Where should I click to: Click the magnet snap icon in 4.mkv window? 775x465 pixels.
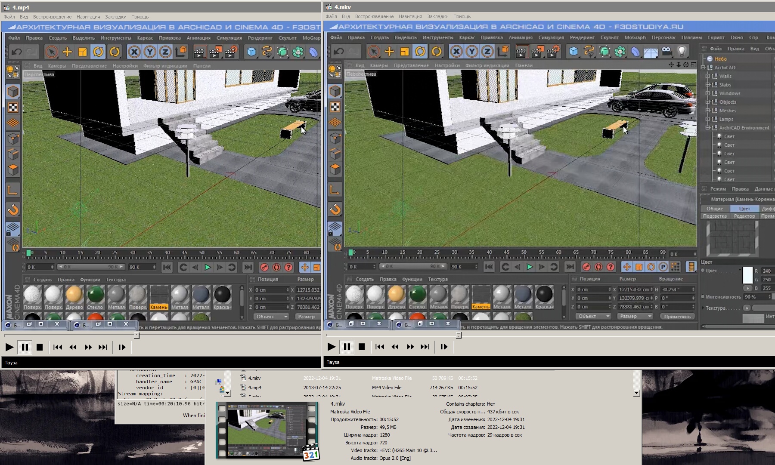tap(335, 209)
